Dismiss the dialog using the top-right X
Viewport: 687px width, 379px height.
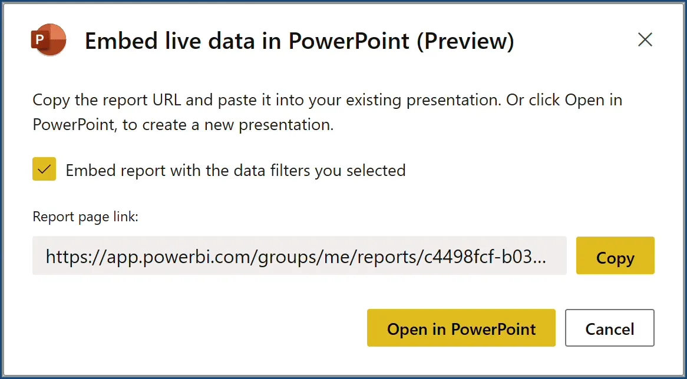click(645, 40)
